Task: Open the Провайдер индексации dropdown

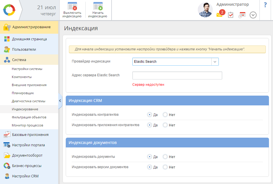Action: point(215,62)
